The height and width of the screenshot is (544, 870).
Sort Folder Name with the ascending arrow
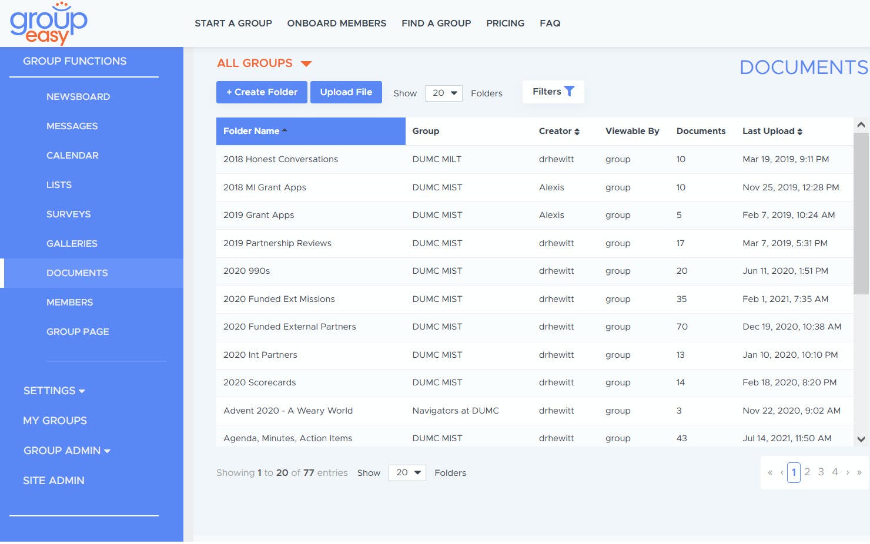click(x=285, y=130)
